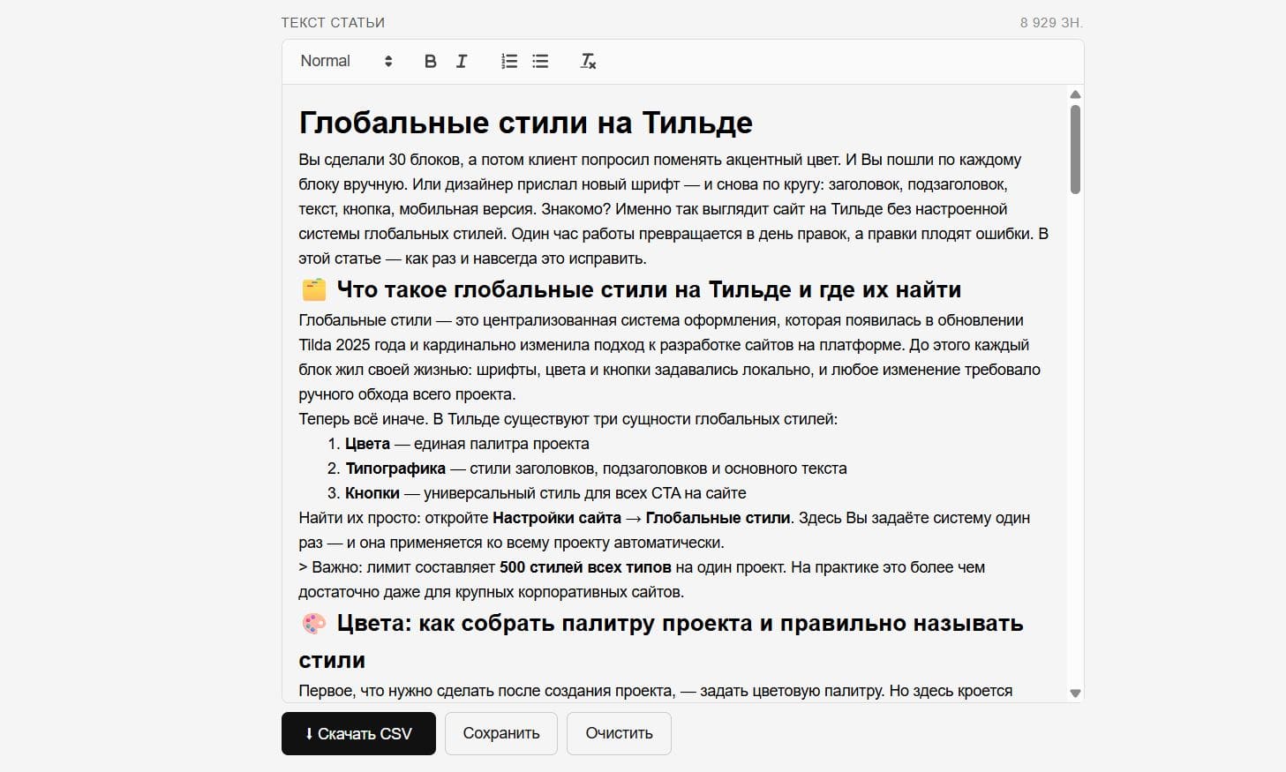The image size is (1286, 772).
Task: Click the line Теперь всё иначе
Action: 568,419
